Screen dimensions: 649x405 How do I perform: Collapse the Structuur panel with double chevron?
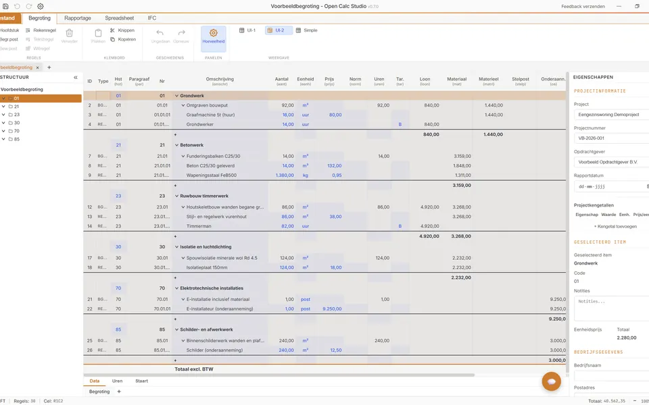75,77
